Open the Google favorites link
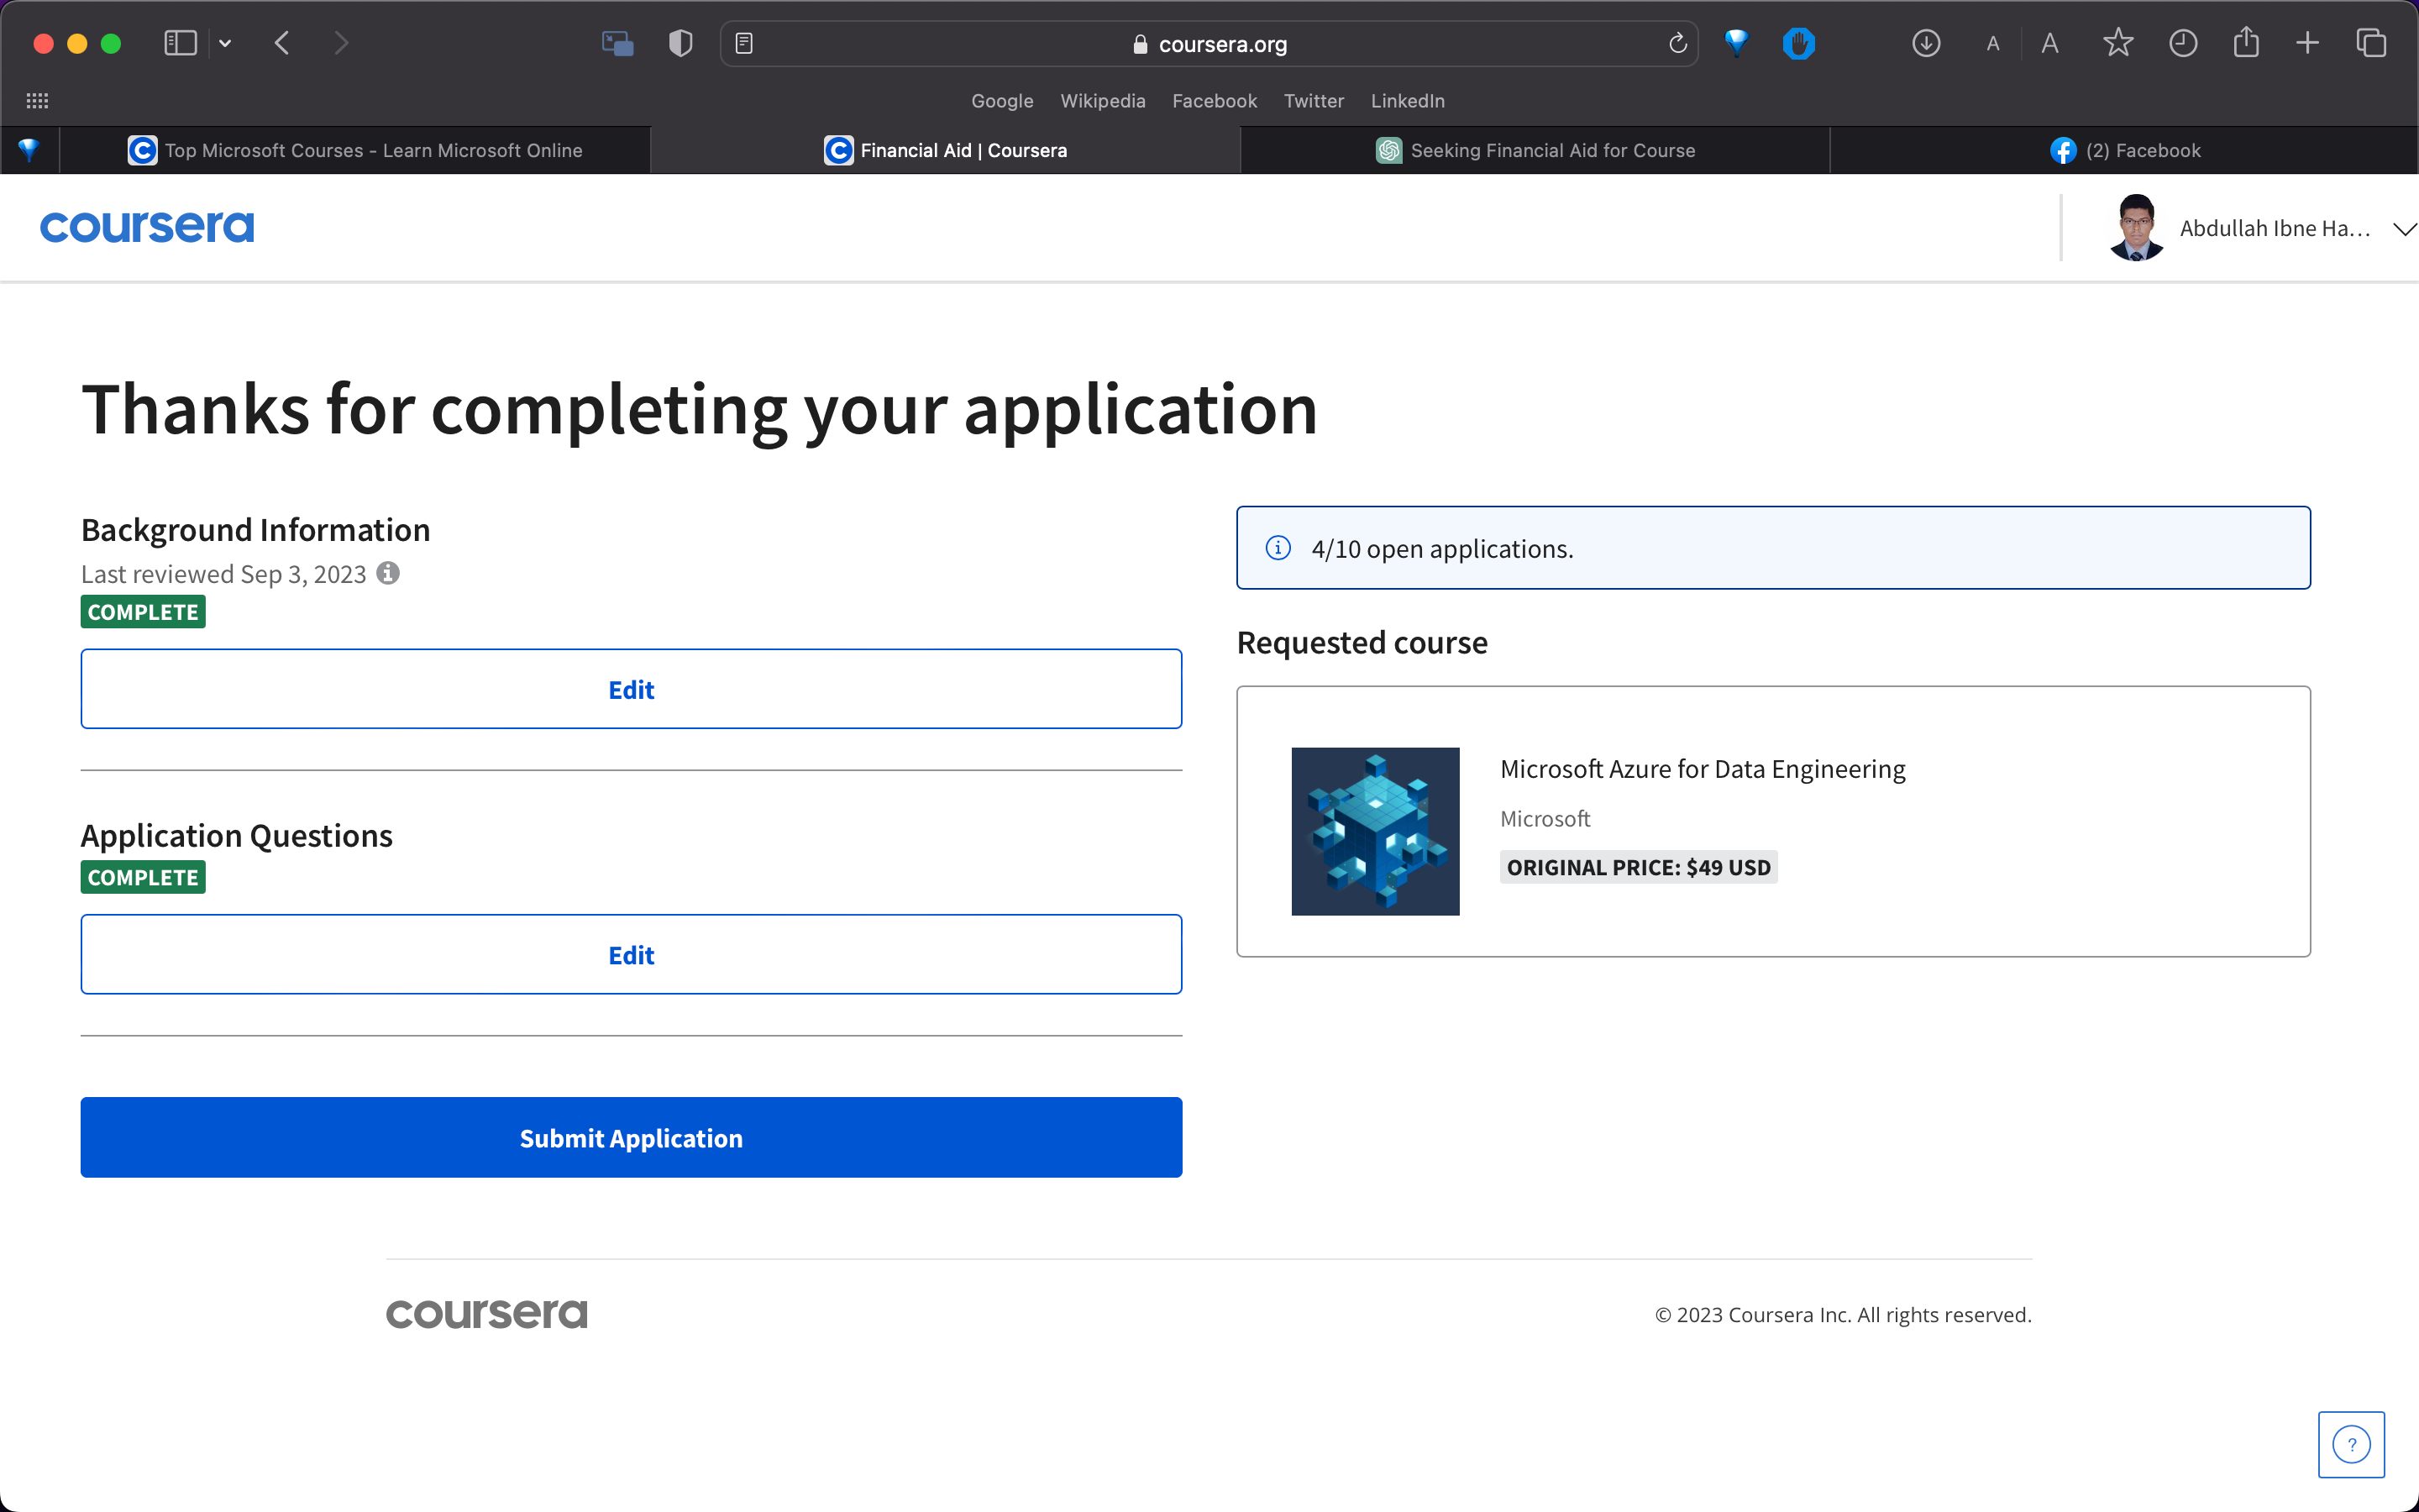This screenshot has width=2419, height=1512. (1001, 101)
